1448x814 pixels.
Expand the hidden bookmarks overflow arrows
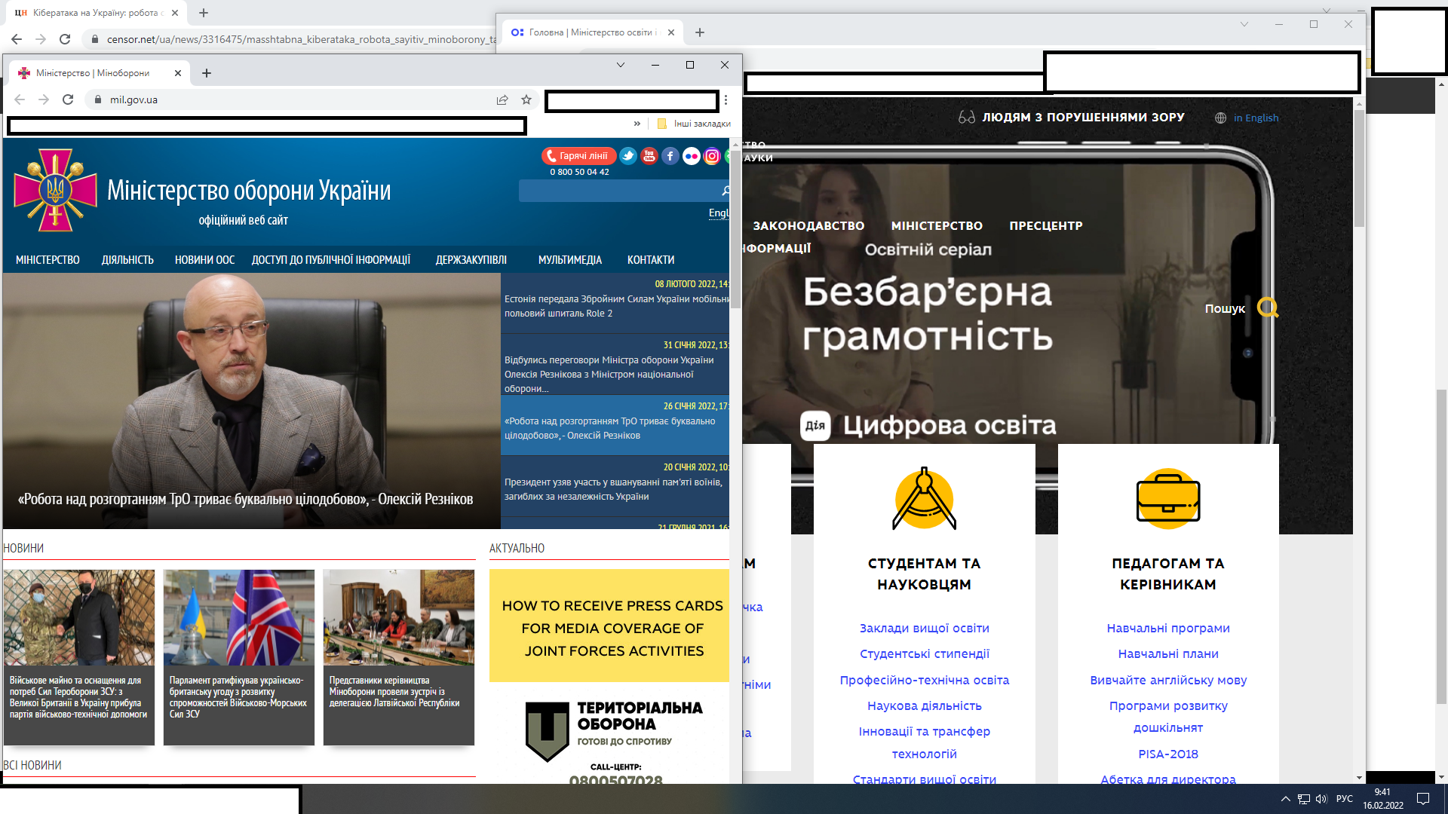[637, 124]
